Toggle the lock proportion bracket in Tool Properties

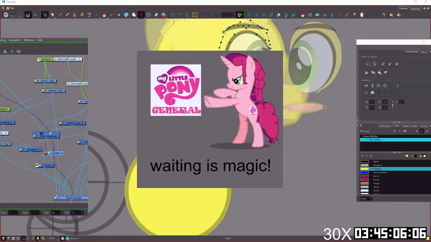(x=392, y=105)
